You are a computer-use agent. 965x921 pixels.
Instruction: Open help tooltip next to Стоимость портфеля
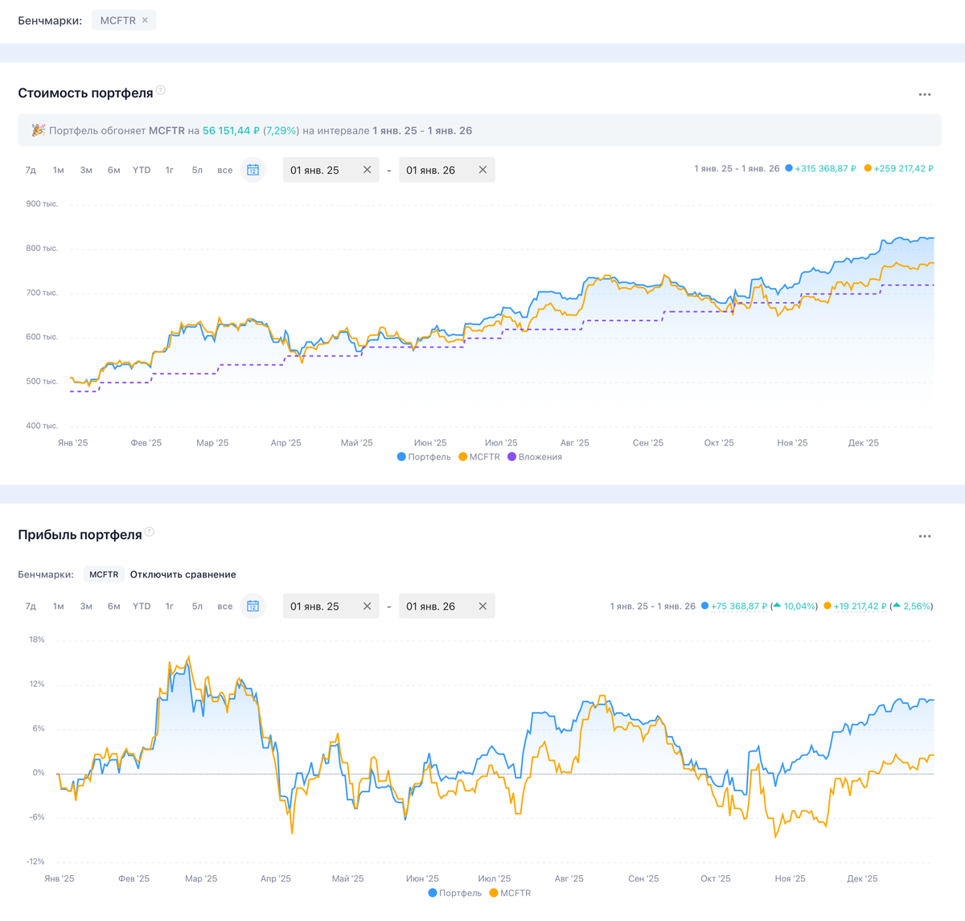point(161,90)
